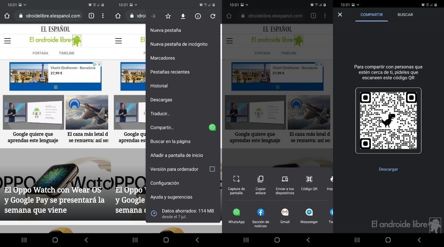Tap EL ESPAÑOL header in first screen
The width and height of the screenshot is (444, 247).
[55, 29]
